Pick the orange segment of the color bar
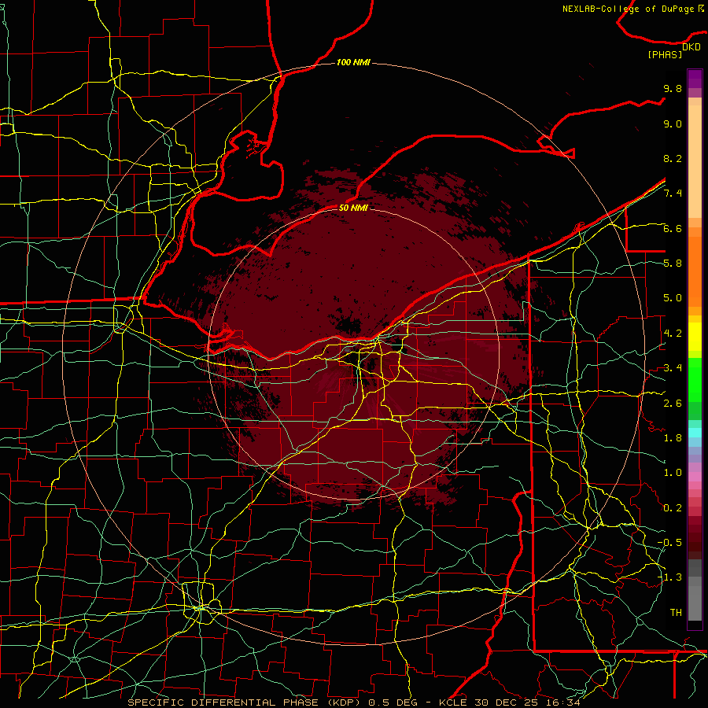The width and height of the screenshot is (708, 708). [x=695, y=271]
